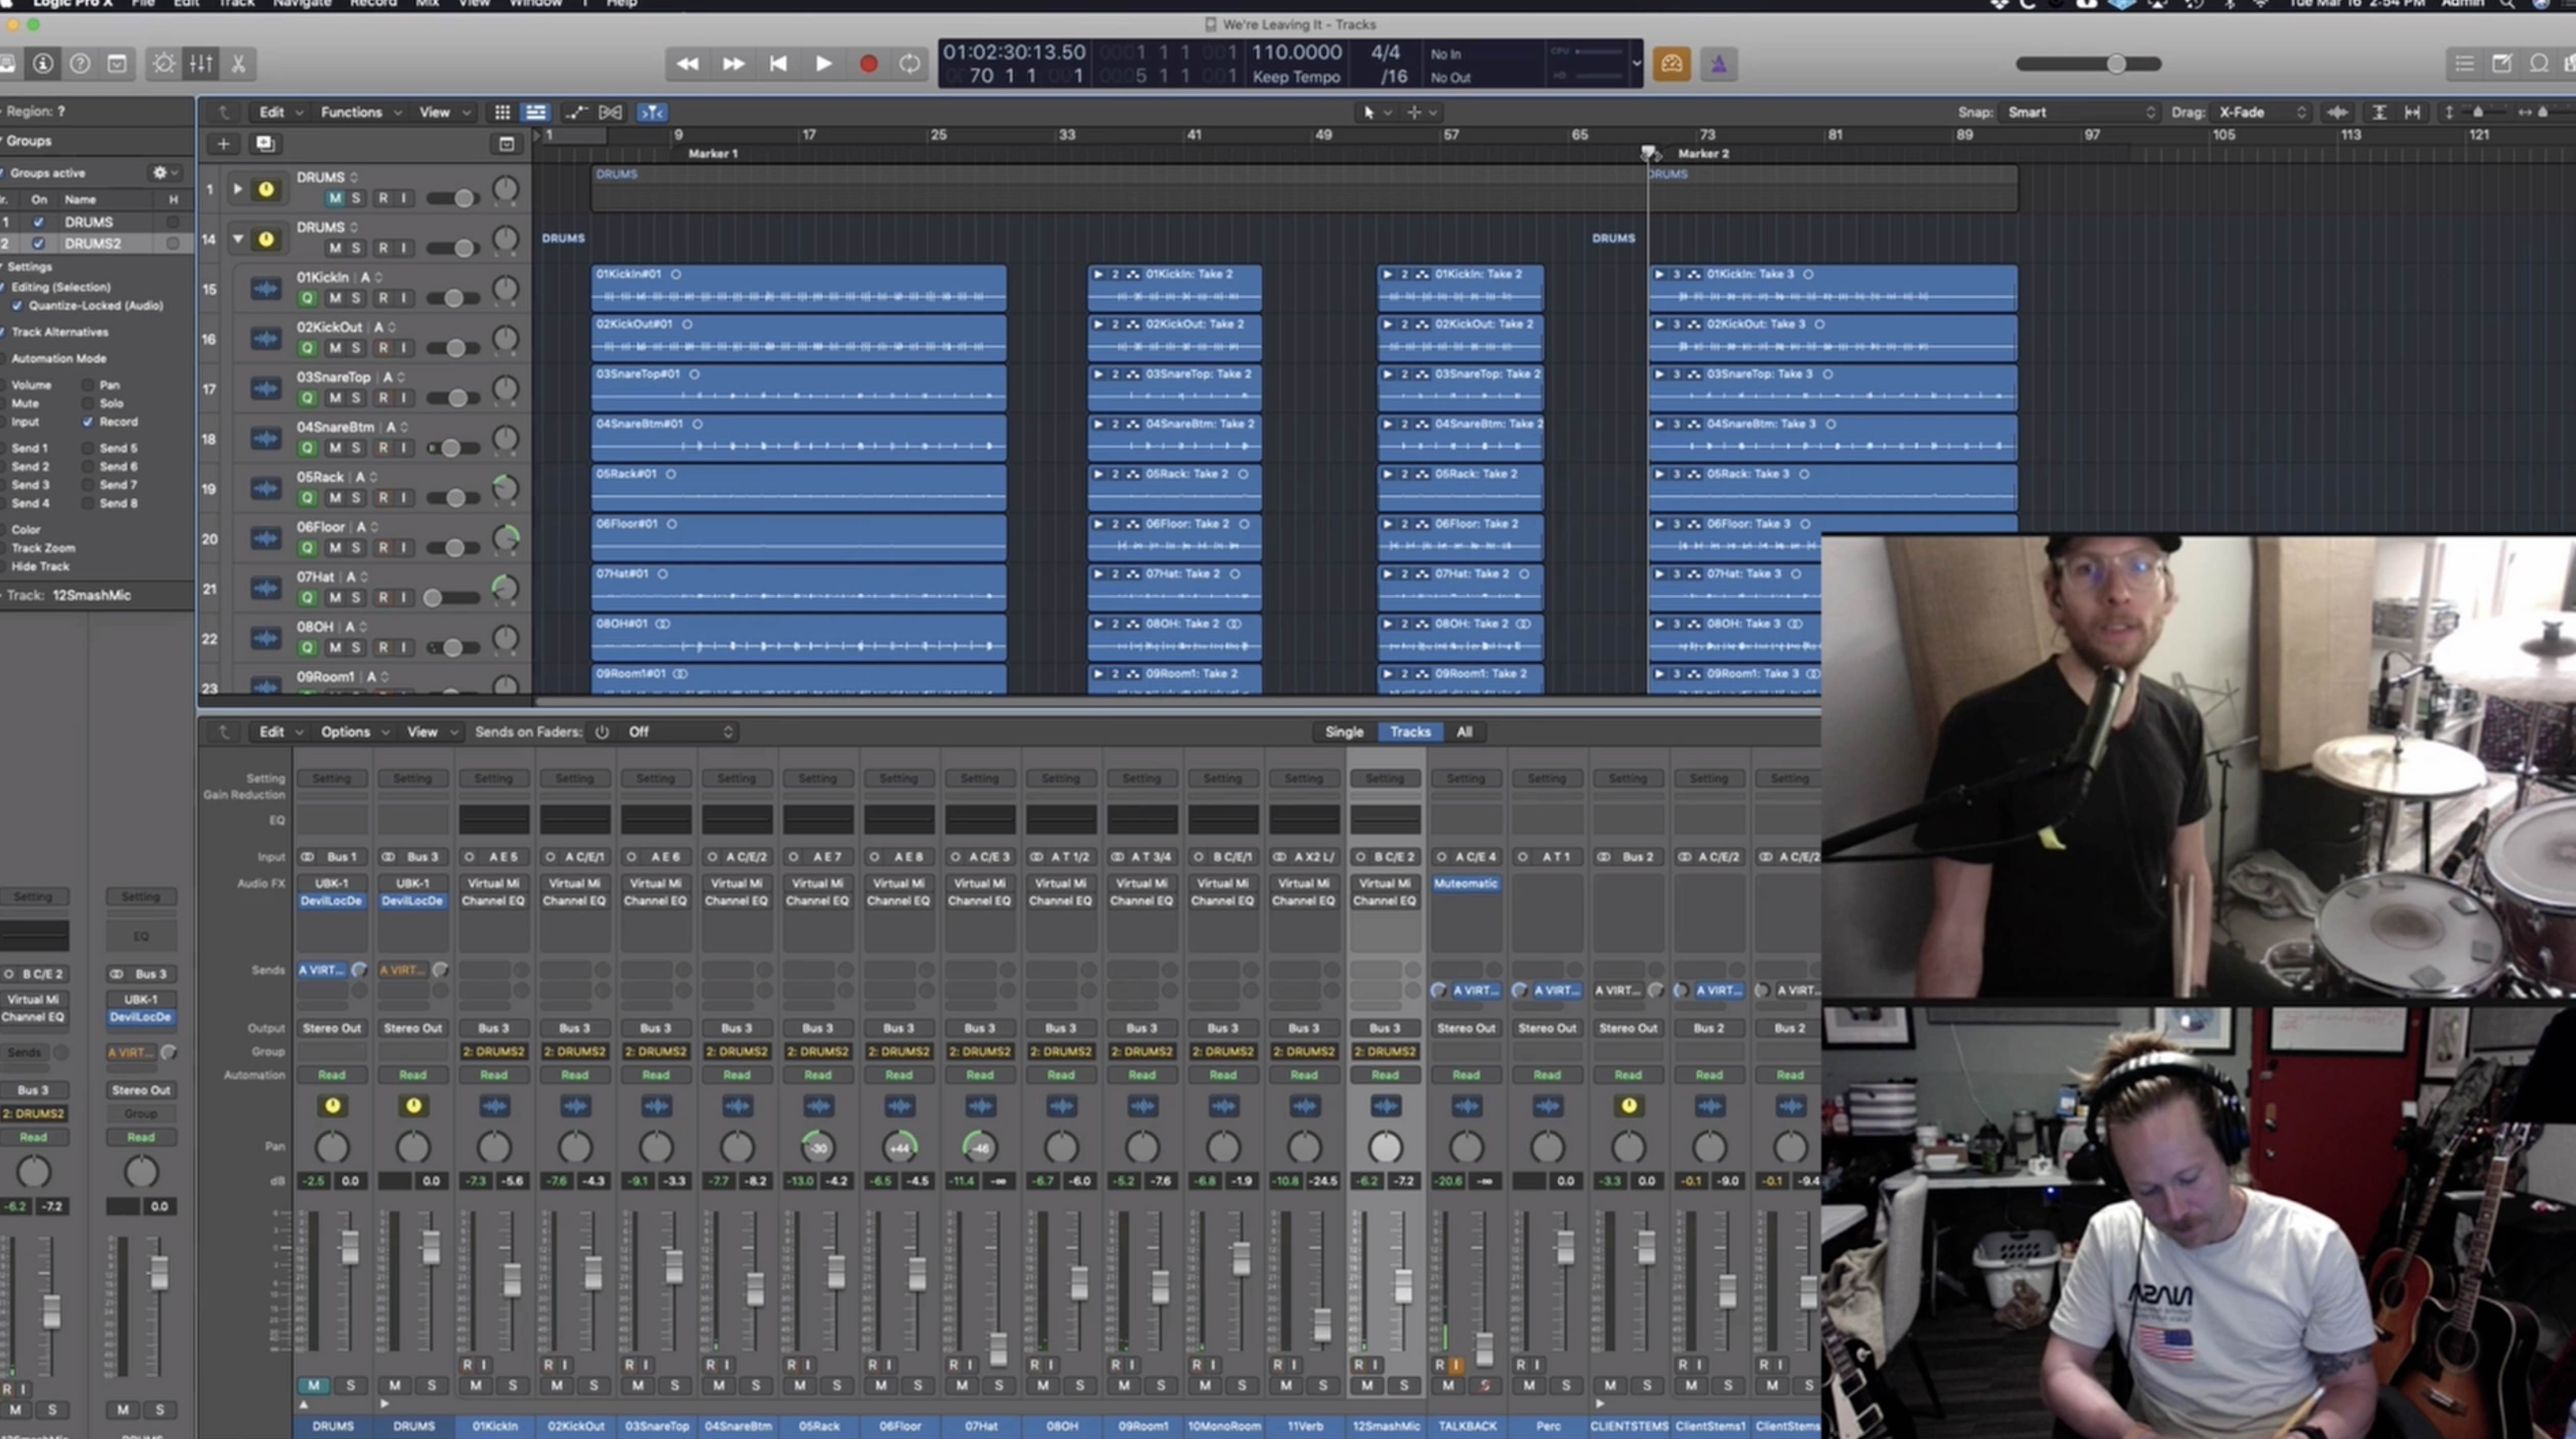Show the Smart Controls dial icon

coord(164,64)
